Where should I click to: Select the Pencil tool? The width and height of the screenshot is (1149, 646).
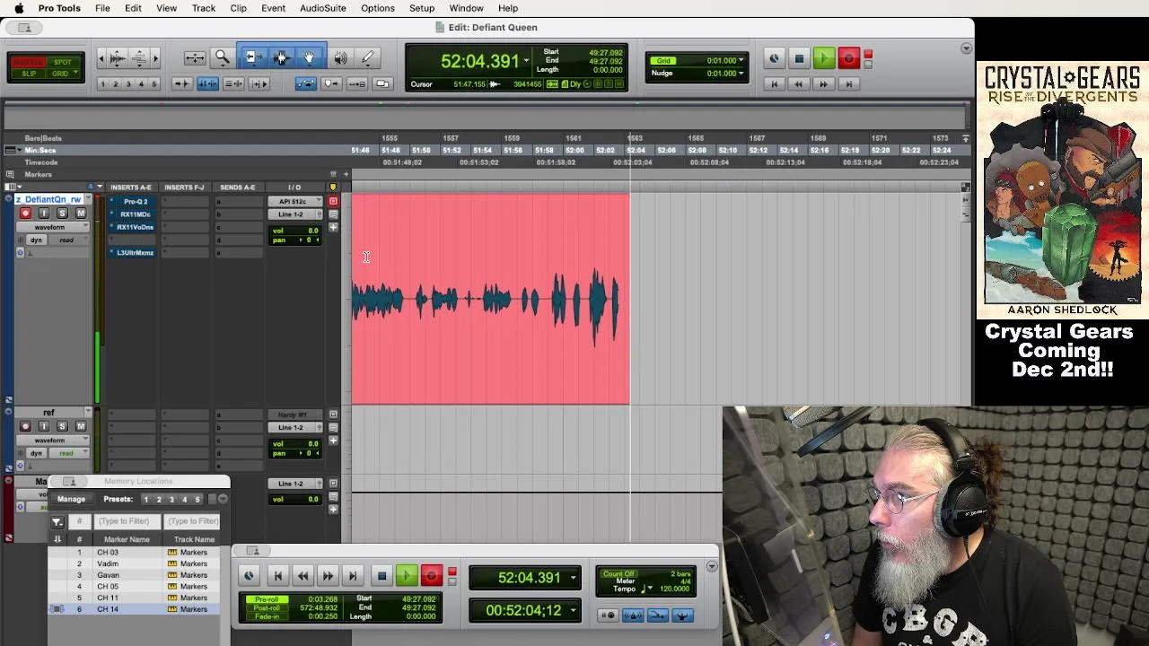[367, 58]
